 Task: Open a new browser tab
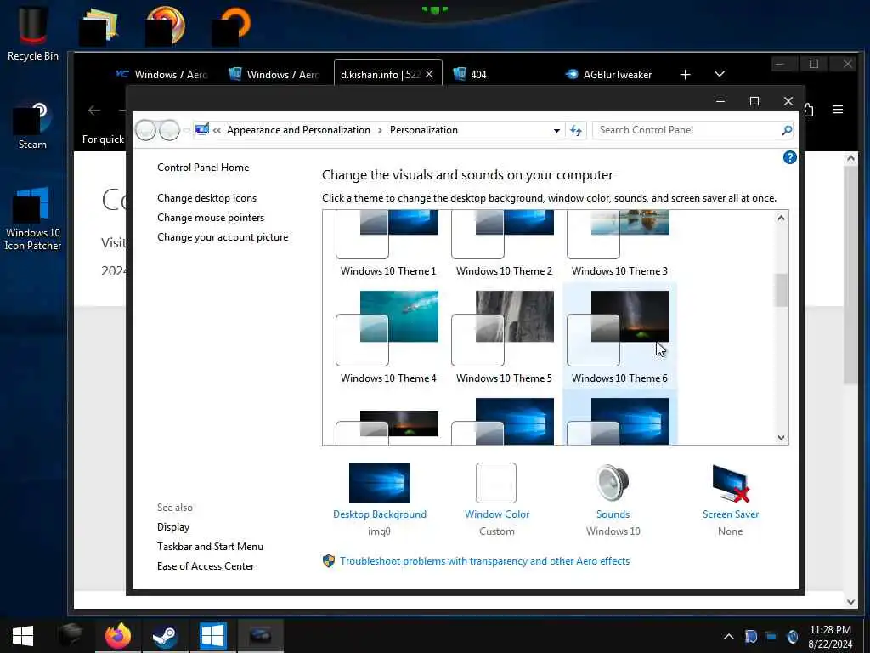point(686,75)
